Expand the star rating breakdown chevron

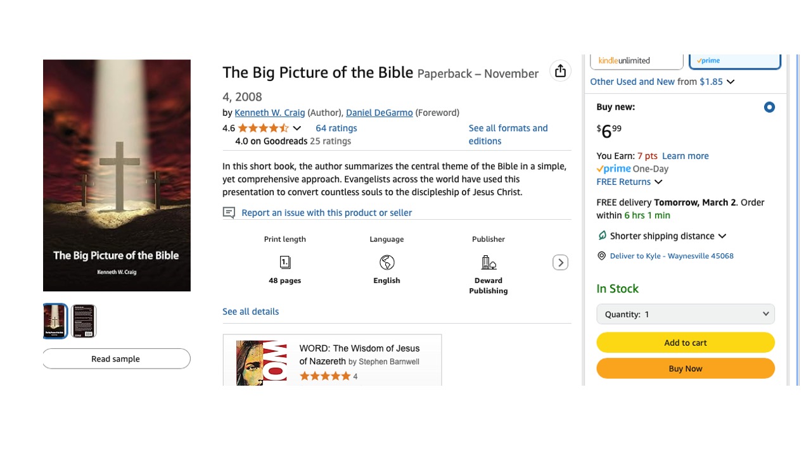(x=297, y=129)
